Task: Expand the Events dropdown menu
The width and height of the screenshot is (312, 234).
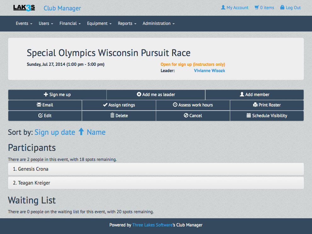Action: [24, 24]
